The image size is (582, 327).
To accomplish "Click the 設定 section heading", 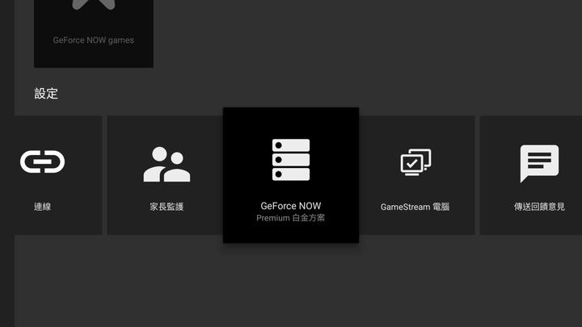I will click(46, 94).
